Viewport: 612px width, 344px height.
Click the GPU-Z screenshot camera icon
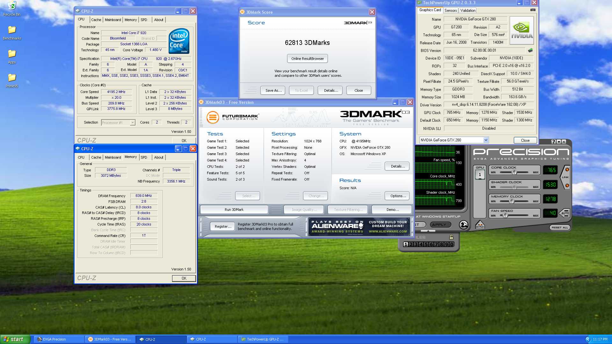(x=533, y=10)
